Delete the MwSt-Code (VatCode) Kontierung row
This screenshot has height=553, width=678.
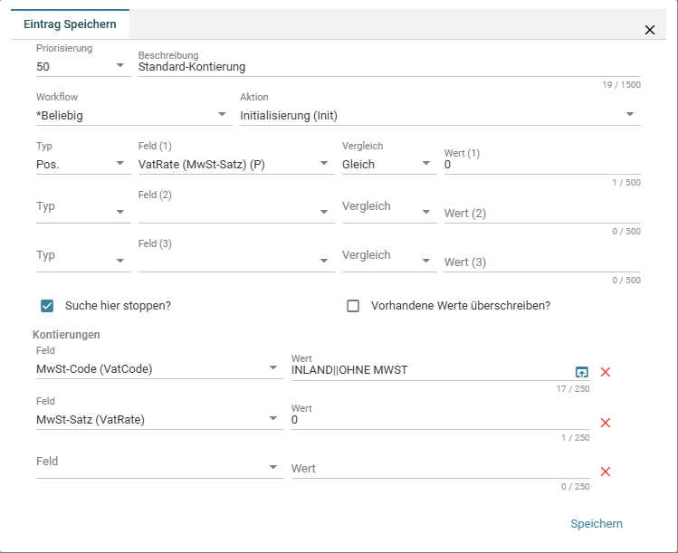pyautogui.click(x=606, y=372)
